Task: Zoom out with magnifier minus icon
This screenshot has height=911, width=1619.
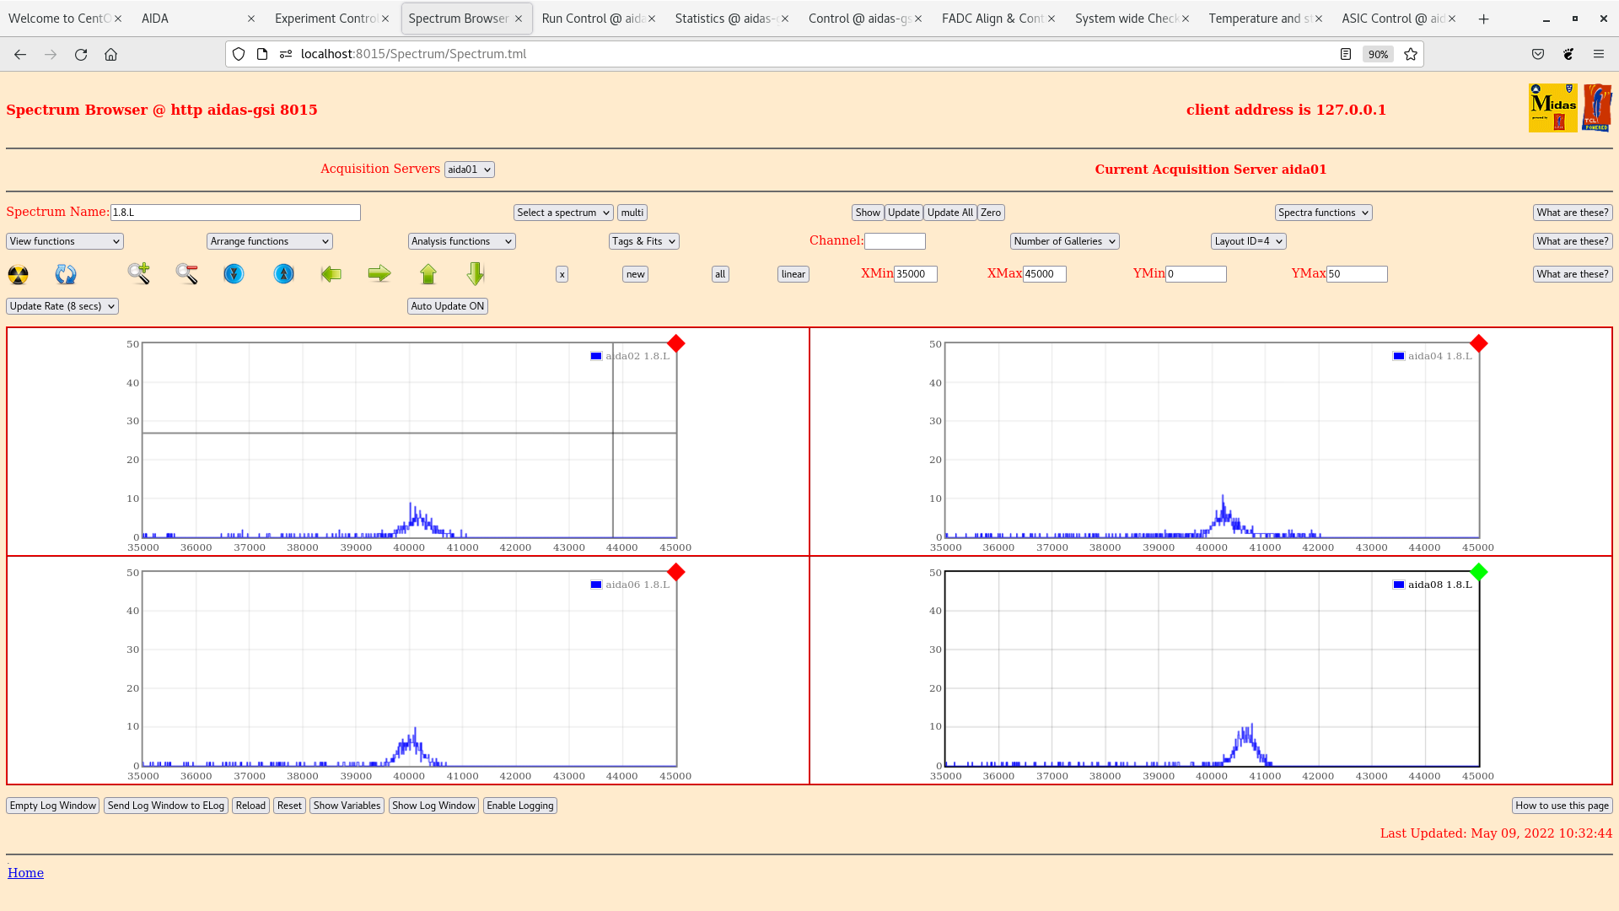Action: [186, 273]
